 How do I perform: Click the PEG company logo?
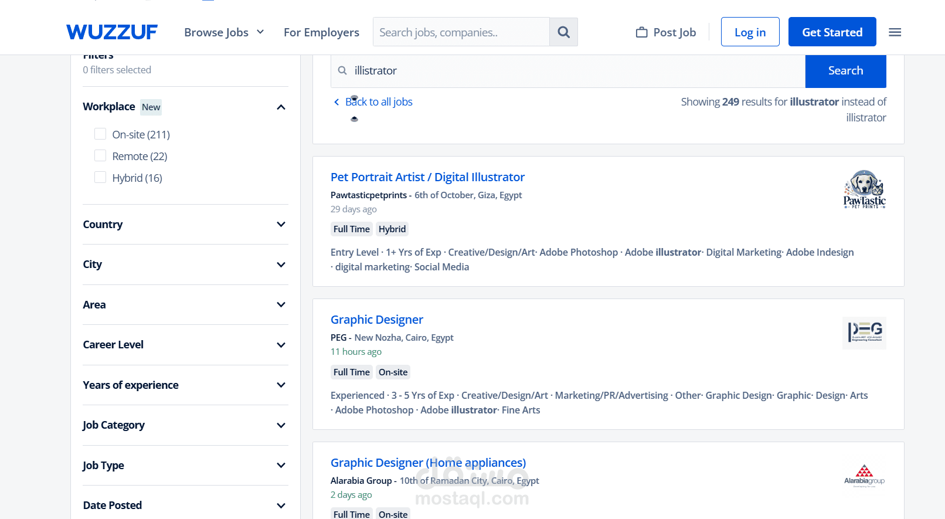864,333
